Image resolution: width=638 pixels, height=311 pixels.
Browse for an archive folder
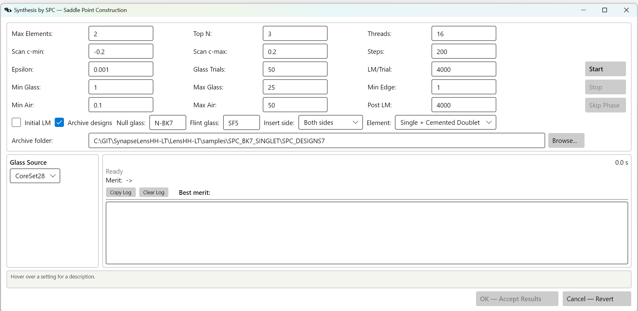coord(566,141)
